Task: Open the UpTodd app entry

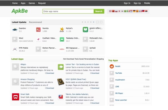Action: pyautogui.click(x=92, y=48)
